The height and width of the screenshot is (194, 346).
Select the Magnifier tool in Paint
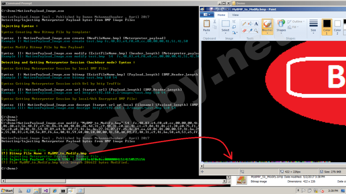click(x=256, y=31)
